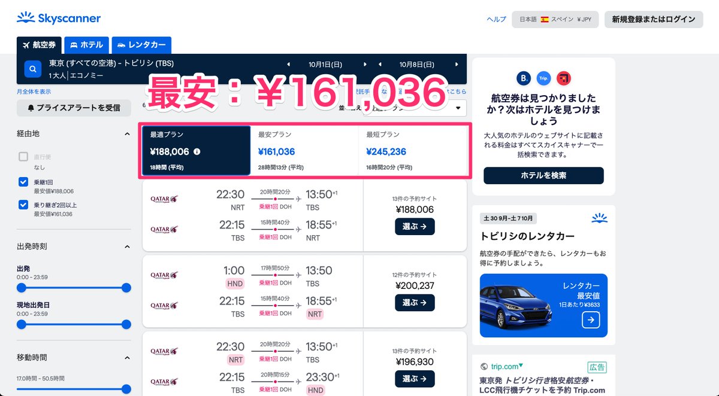Click info icon next to ¥188,006
This screenshot has width=719, height=396.
click(197, 152)
